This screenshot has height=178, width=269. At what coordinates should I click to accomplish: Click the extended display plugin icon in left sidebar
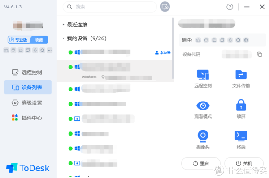click(28, 51)
